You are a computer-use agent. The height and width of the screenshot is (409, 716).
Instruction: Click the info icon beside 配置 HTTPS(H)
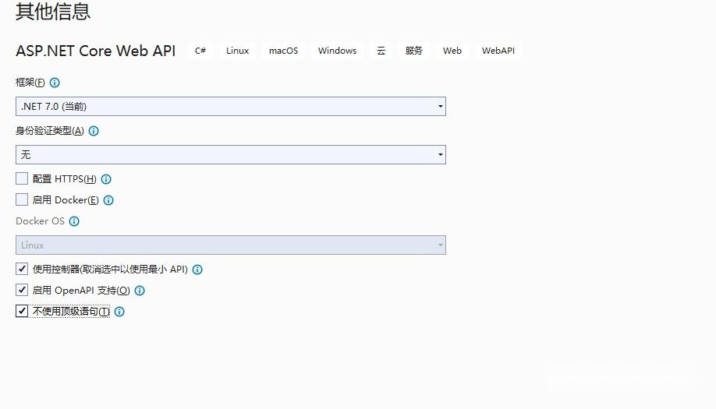pyautogui.click(x=106, y=179)
